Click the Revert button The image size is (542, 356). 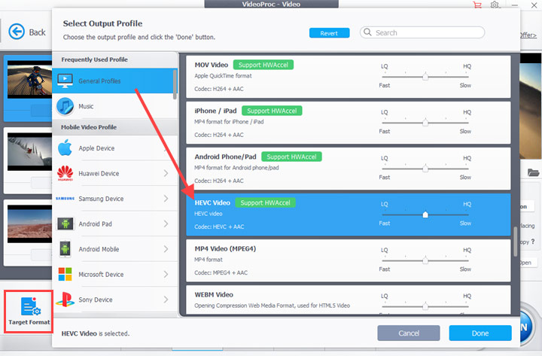point(329,33)
